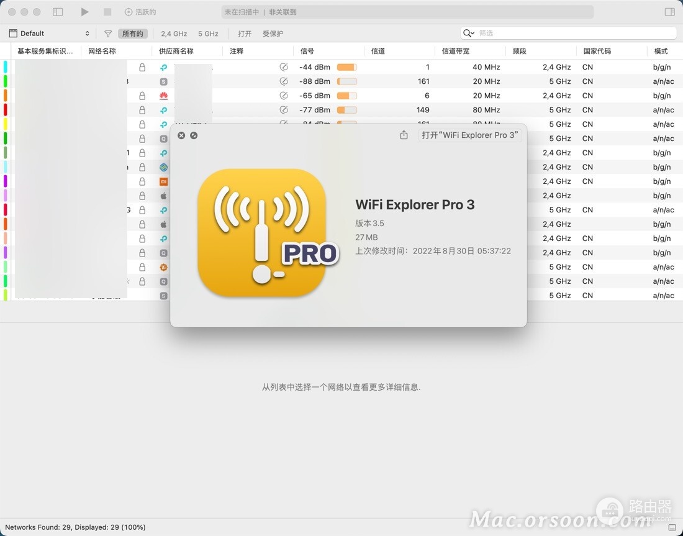Sort by 注释 column header
The height and width of the screenshot is (536, 683).
point(237,51)
